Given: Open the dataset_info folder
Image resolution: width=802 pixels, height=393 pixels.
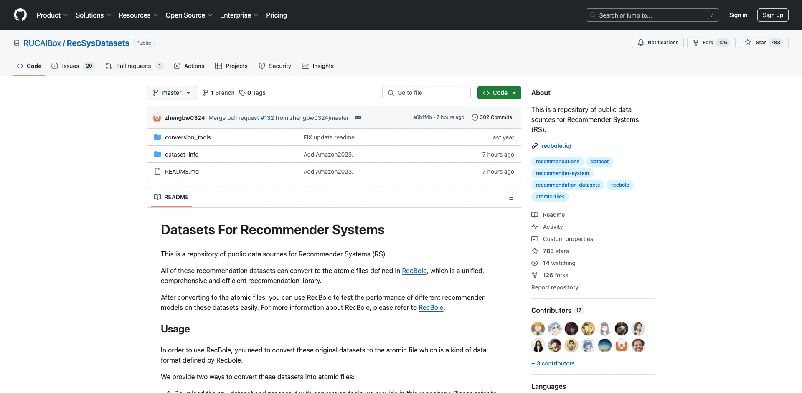Looking at the screenshot, I should click(x=182, y=155).
